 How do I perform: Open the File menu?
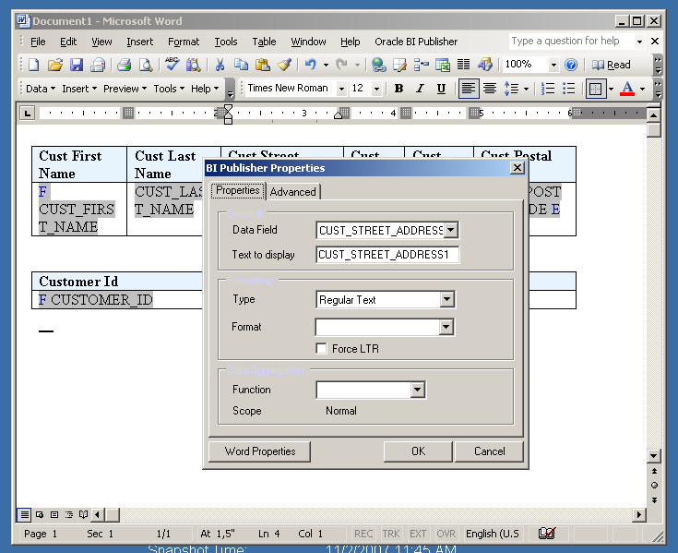pos(38,42)
